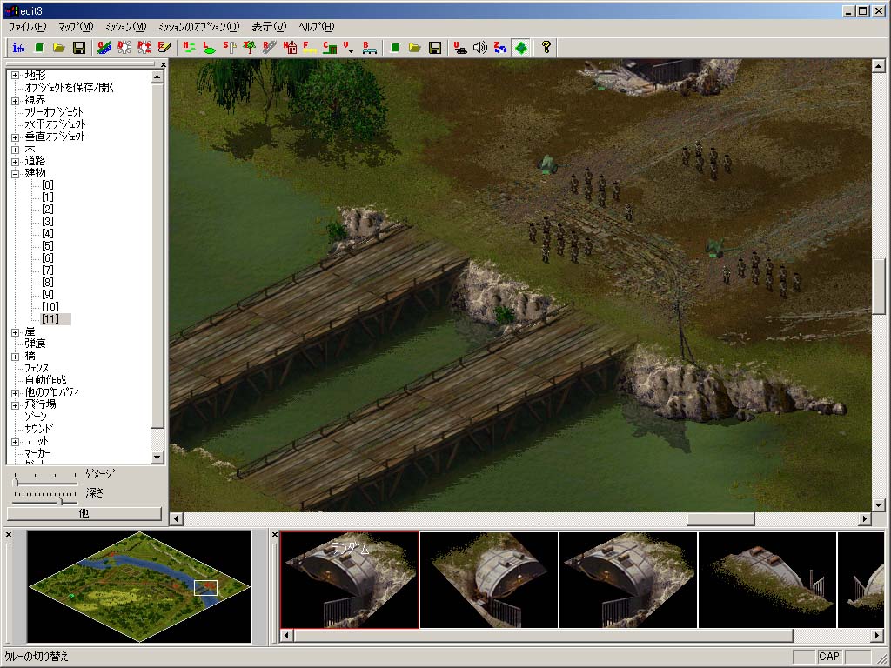Click the road tool toolbar icon

pos(269,48)
